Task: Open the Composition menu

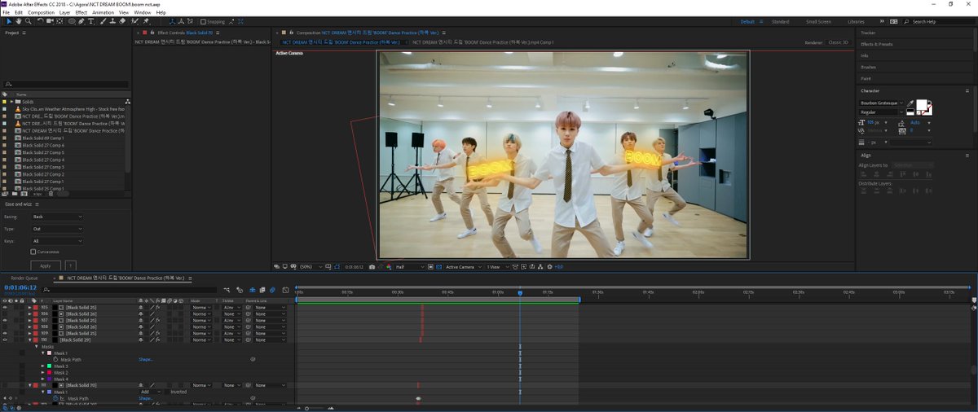Action: tap(42, 13)
